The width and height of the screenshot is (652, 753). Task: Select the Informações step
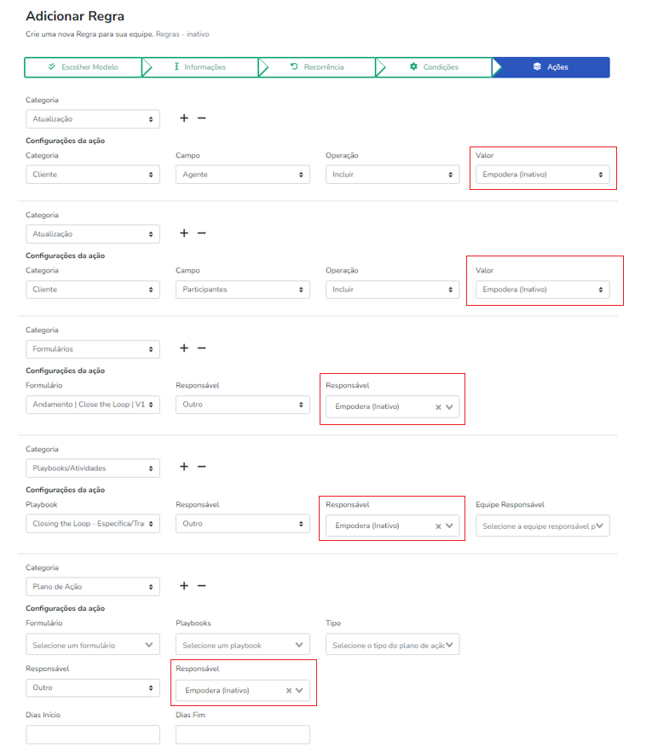pos(199,67)
